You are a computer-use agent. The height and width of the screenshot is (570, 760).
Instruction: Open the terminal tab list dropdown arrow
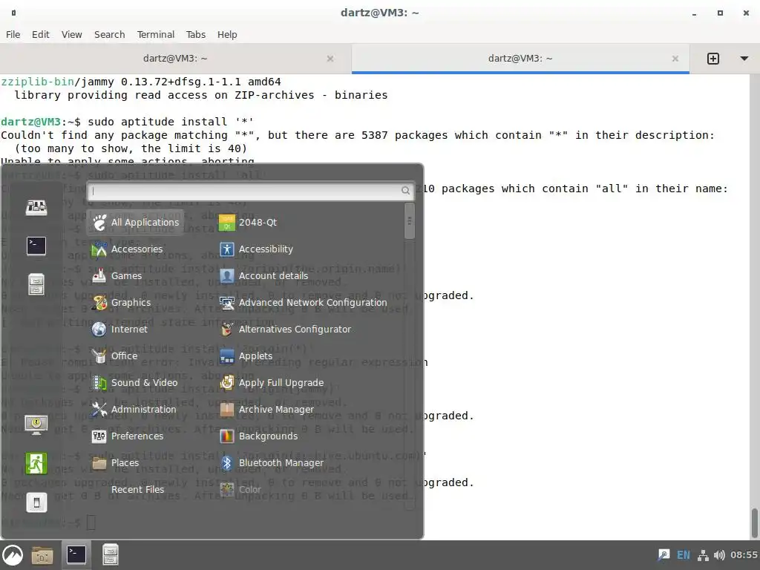click(744, 59)
